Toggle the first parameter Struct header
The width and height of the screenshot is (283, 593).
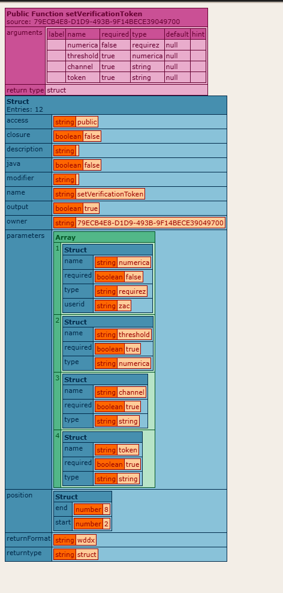click(x=107, y=249)
